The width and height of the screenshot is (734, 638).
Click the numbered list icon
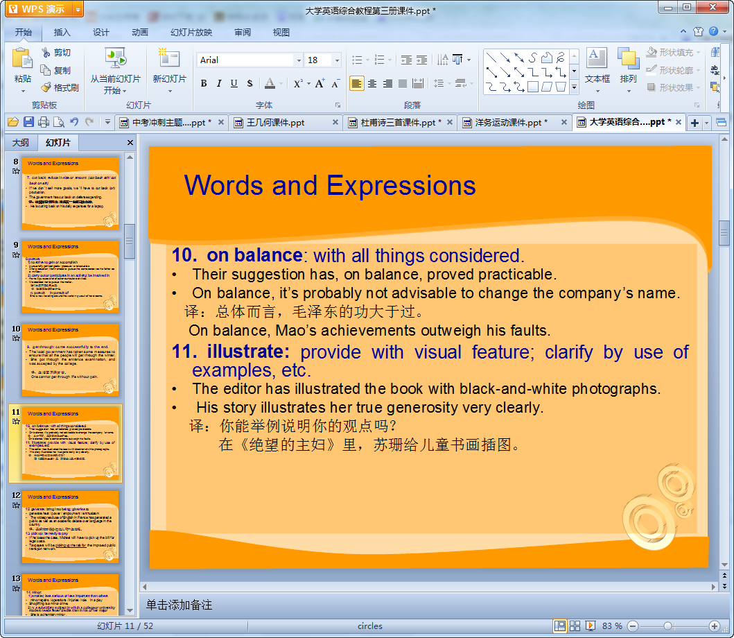click(x=380, y=60)
